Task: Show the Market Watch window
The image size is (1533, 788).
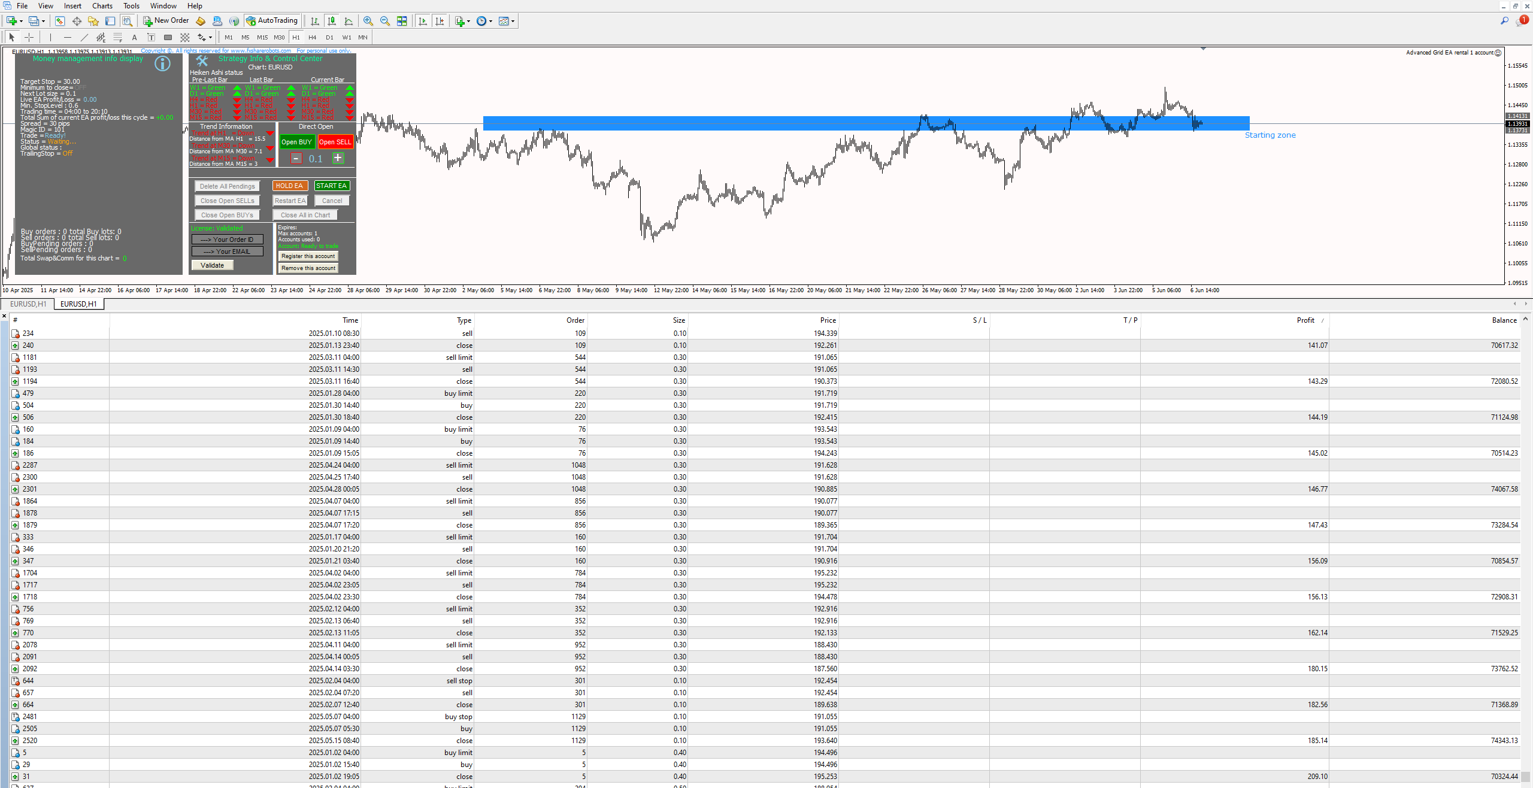Action: coord(60,21)
